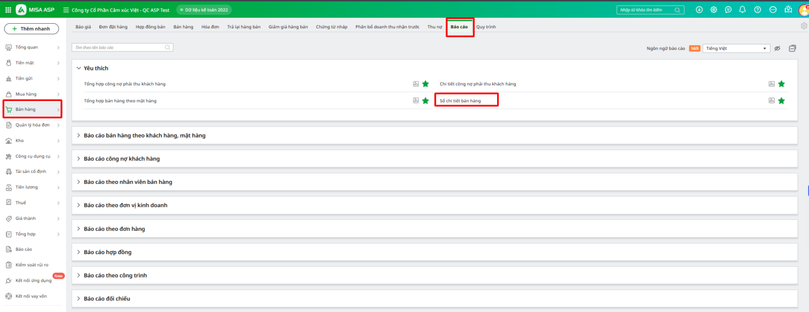Open the app grid launcher icon
809x312 pixels.
point(8,10)
